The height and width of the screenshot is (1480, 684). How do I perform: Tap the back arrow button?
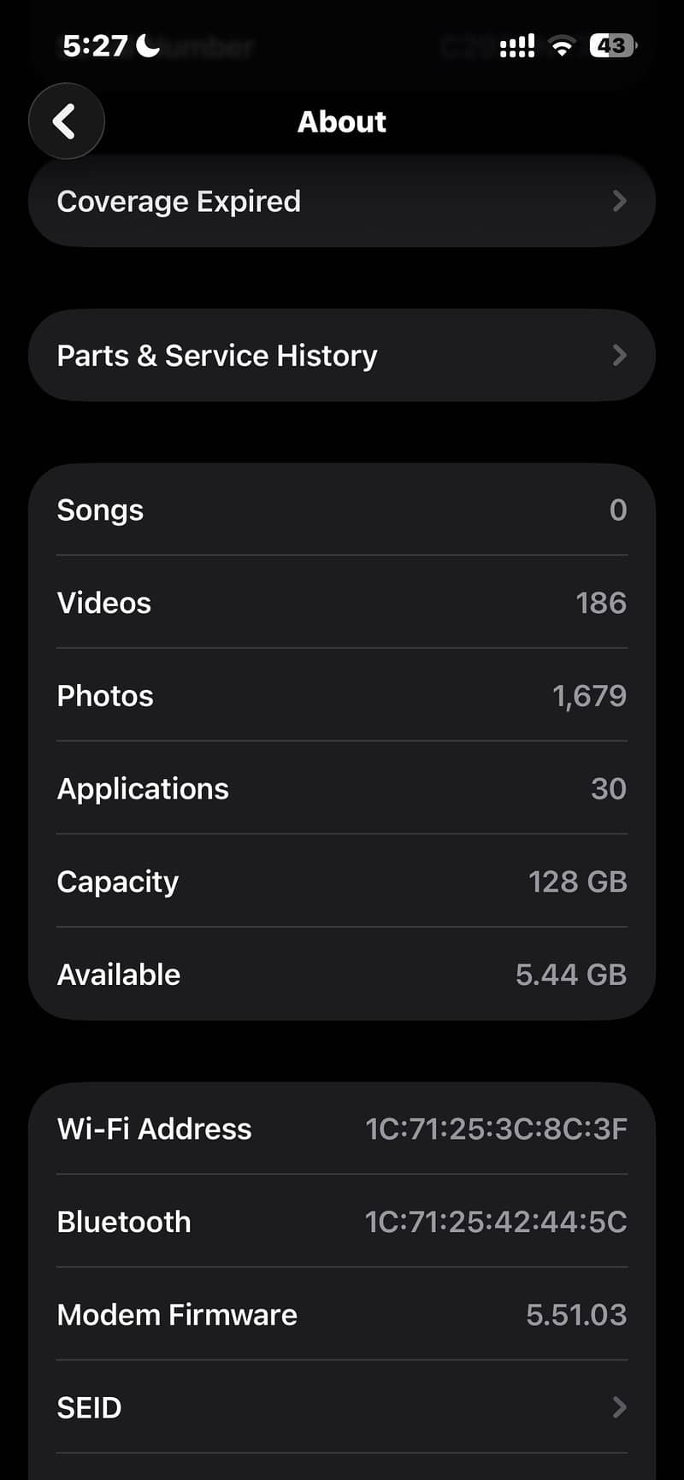click(x=66, y=121)
